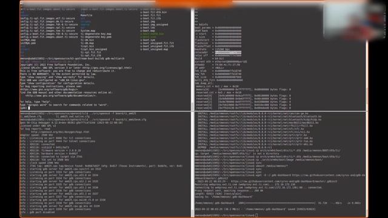Click the INSTALL mac80211.ko line
388x218 pixels.
(x=258, y=122)
